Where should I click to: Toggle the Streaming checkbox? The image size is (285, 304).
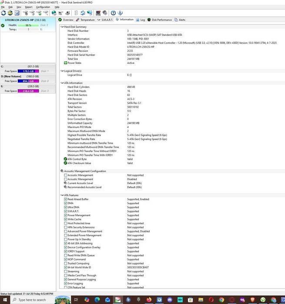tap(65, 271)
